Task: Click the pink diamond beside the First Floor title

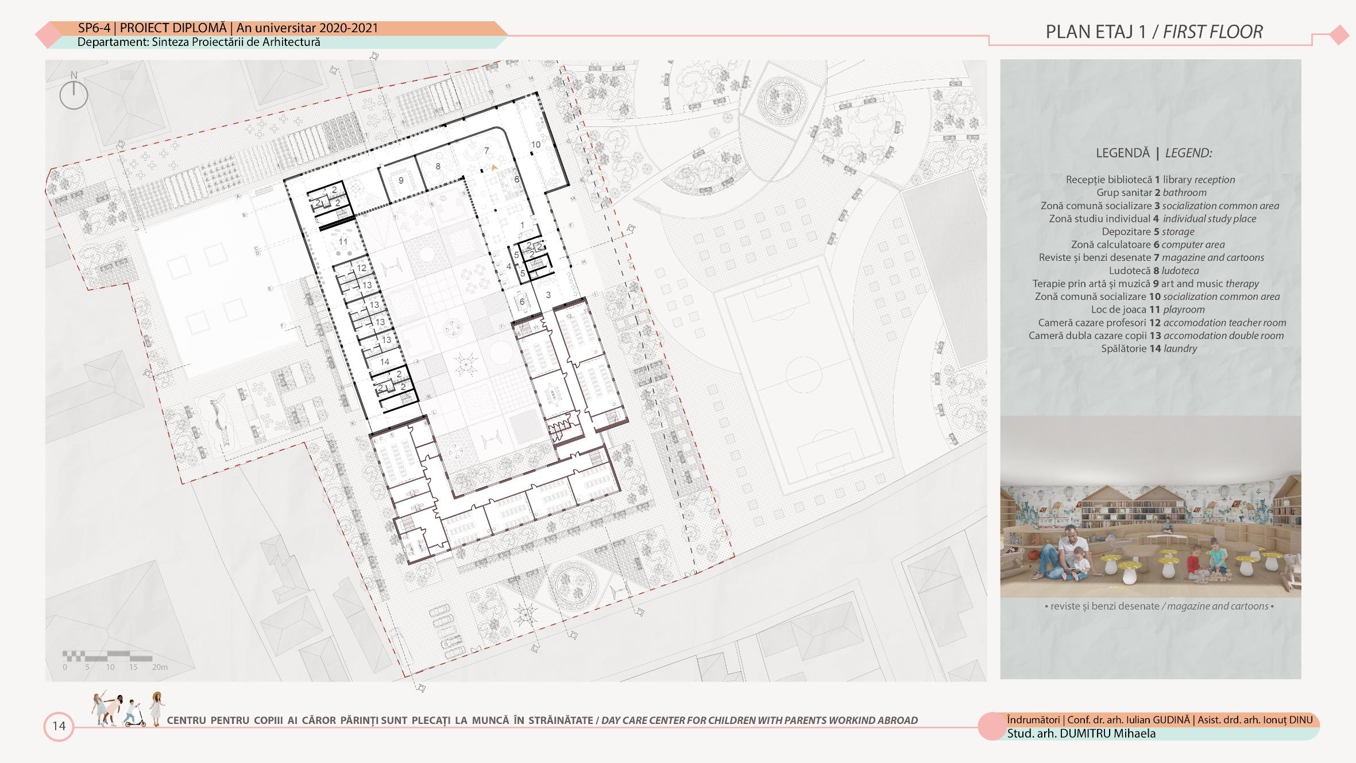Action: point(1339,35)
